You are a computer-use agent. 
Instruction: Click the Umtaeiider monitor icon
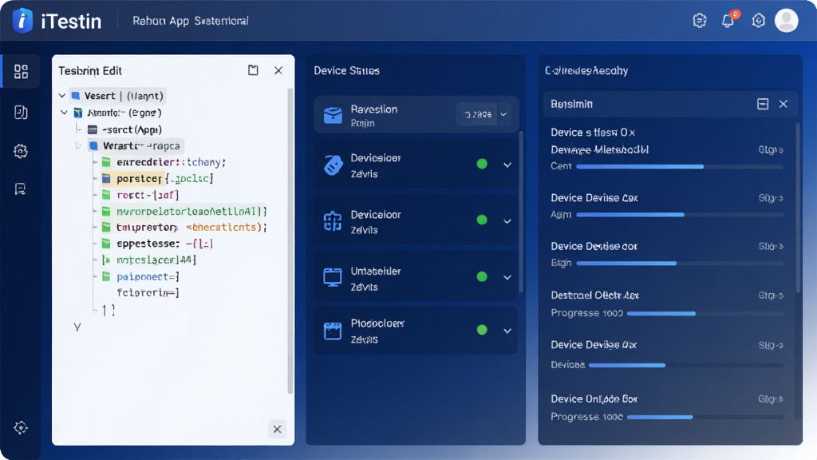pos(333,277)
